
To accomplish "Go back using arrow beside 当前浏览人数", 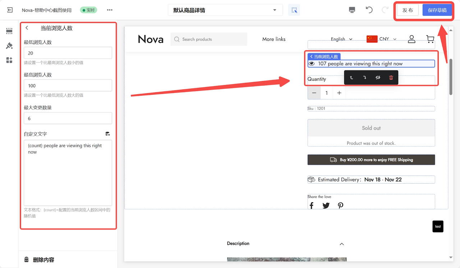I will [27, 28].
